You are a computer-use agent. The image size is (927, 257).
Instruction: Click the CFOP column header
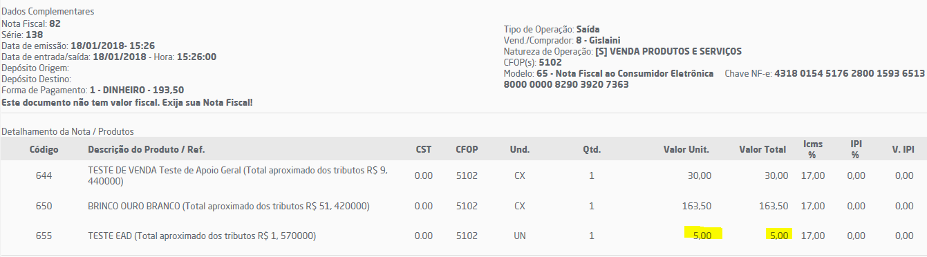[x=467, y=149]
